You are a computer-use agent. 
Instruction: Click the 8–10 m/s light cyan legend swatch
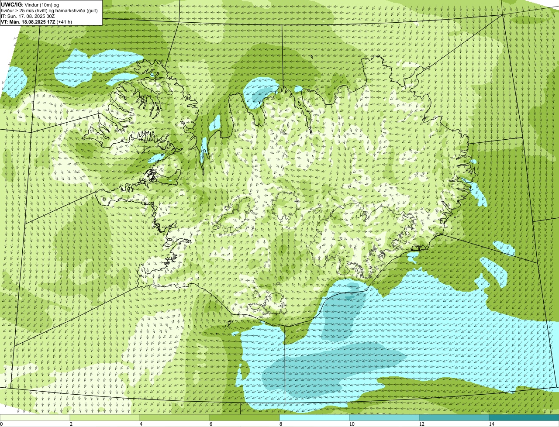click(x=314, y=417)
